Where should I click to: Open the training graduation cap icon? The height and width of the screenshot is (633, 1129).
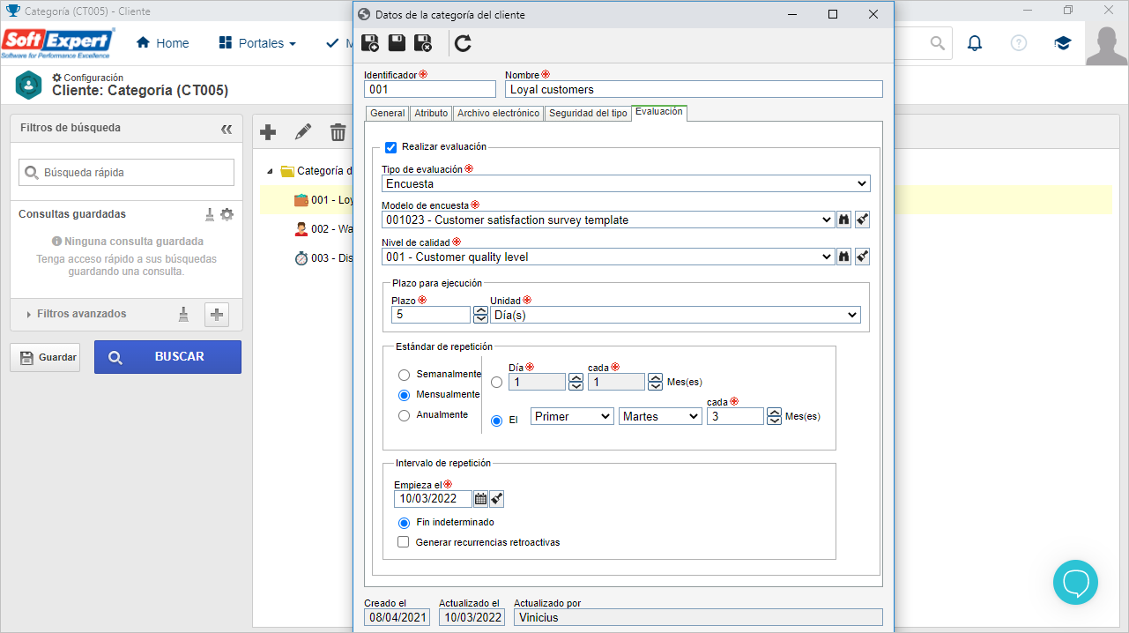coord(1063,43)
